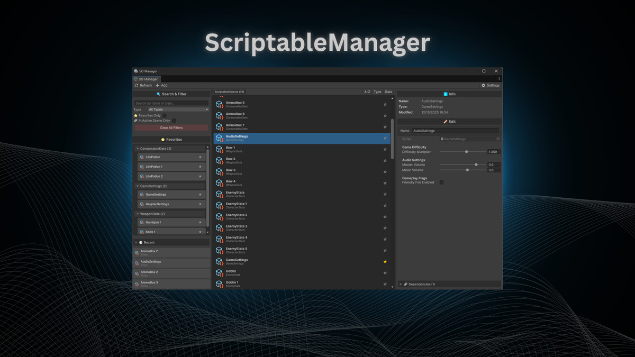
Task: Click the A-Z sort button
Action: click(x=367, y=91)
